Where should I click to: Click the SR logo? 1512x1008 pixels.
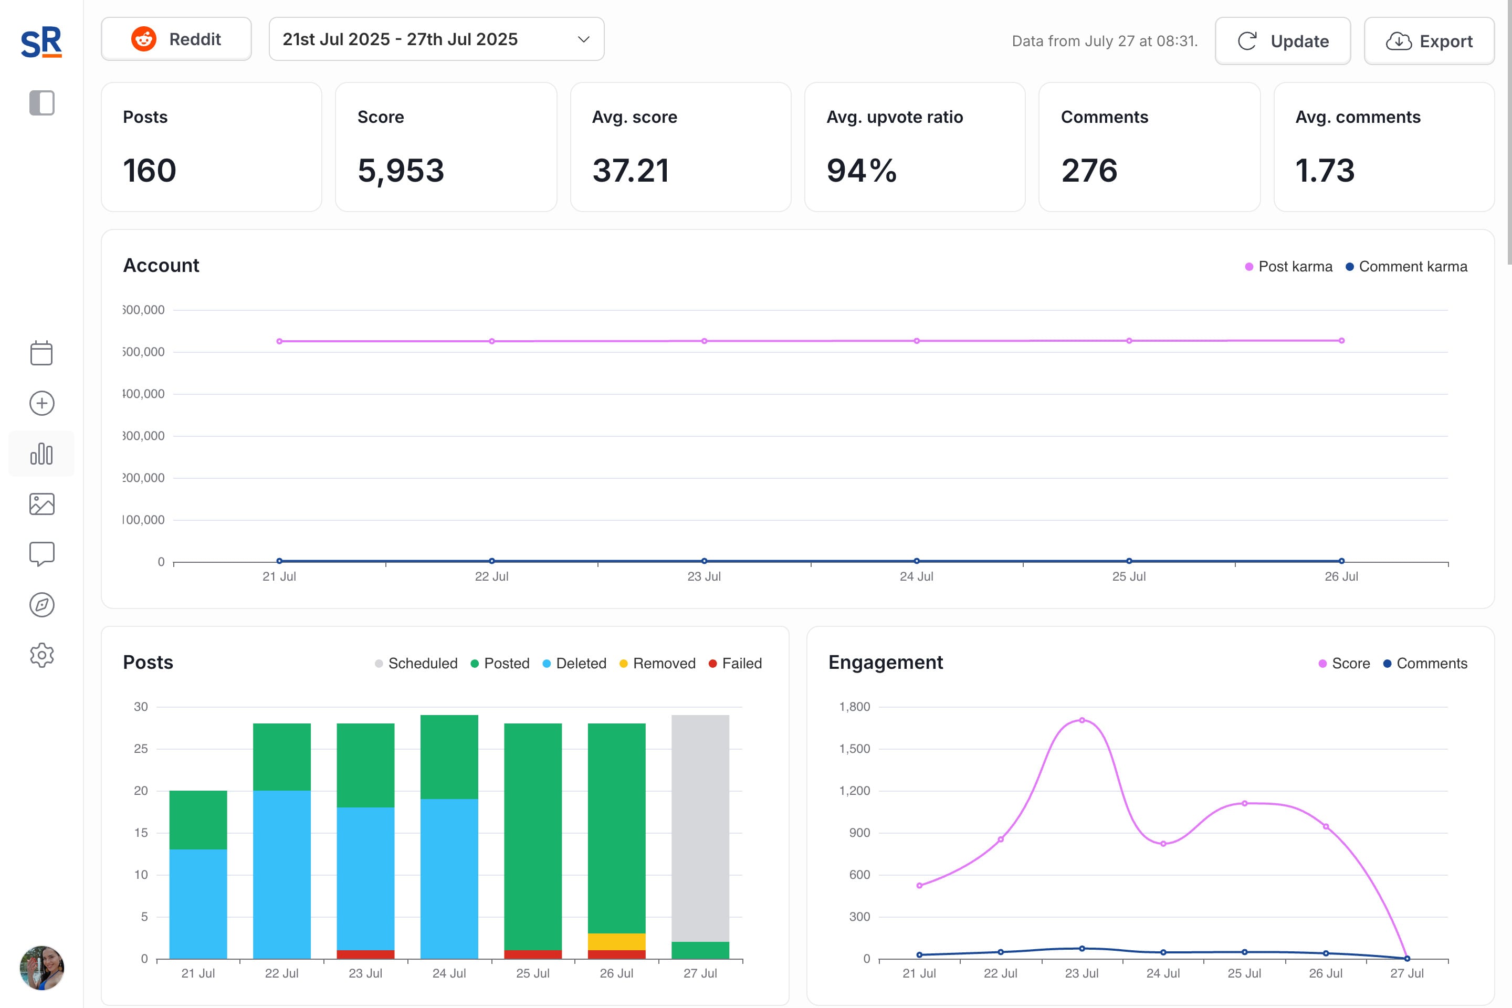coord(42,43)
